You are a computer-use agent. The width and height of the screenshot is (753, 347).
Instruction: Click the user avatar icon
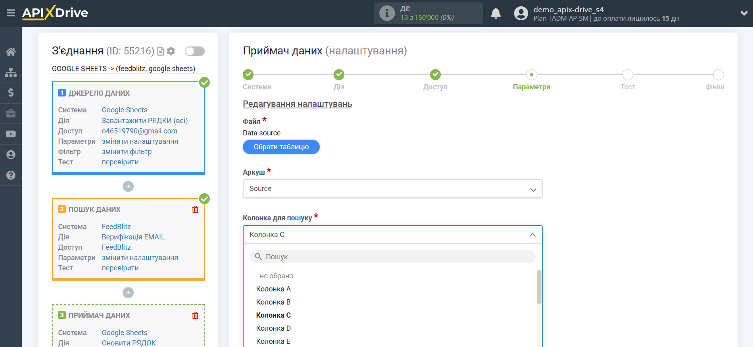click(521, 13)
